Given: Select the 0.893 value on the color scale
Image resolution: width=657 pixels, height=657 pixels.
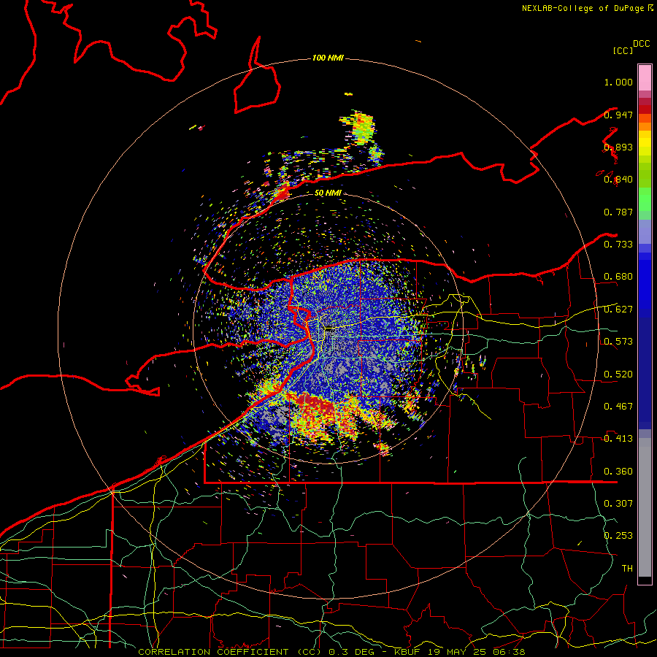Looking at the screenshot, I should click(x=618, y=147).
